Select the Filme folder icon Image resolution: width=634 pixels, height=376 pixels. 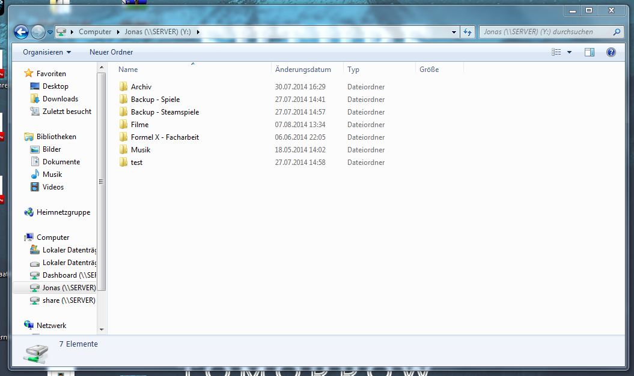coord(123,125)
